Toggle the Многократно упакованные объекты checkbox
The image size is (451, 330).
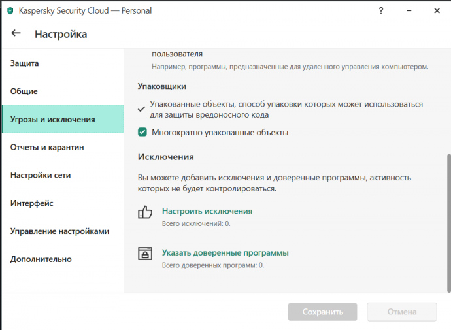142,133
